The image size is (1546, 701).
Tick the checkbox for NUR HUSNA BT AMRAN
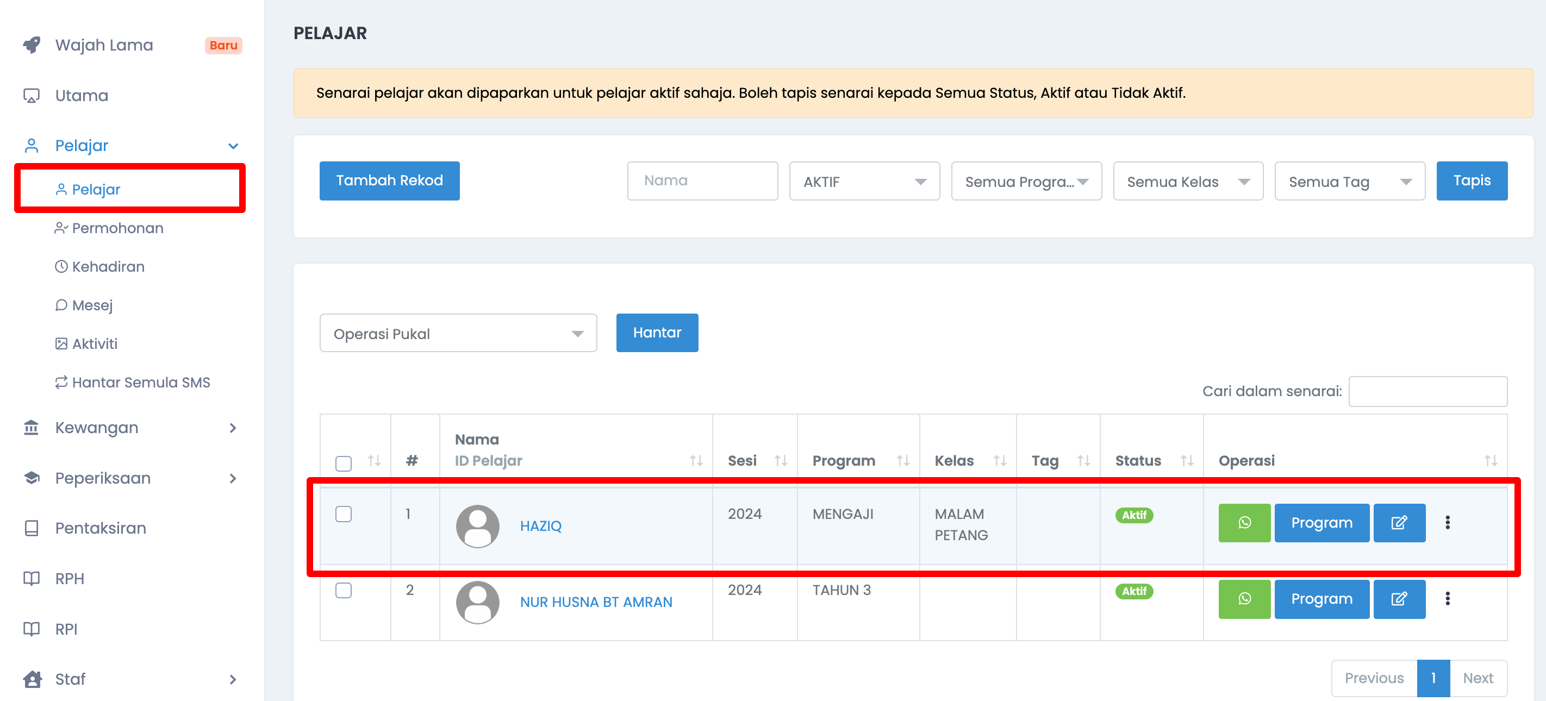point(344,591)
